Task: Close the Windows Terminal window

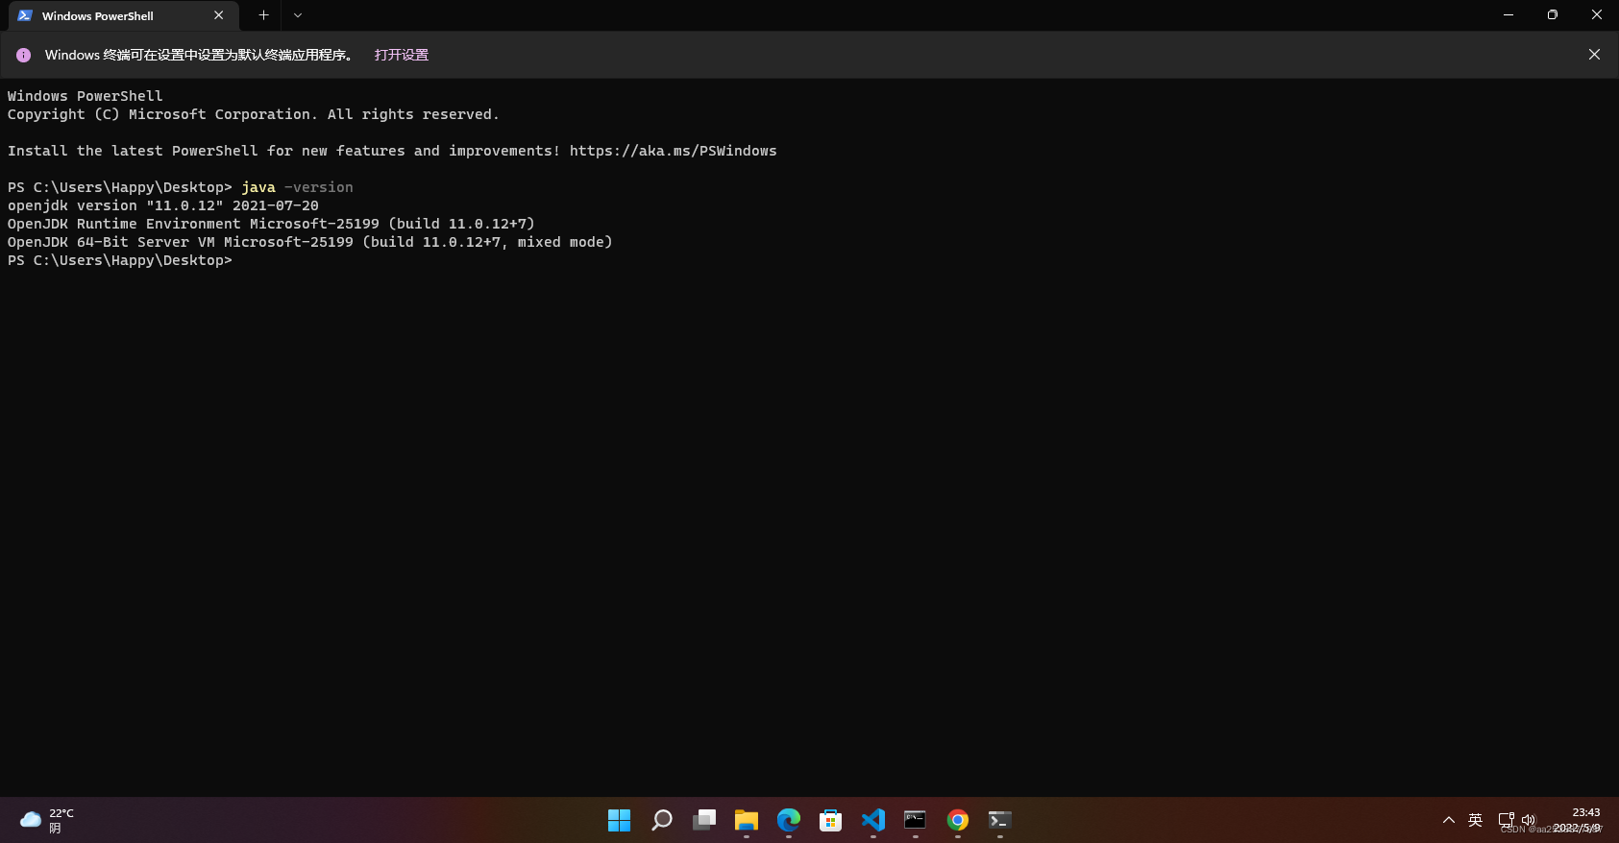Action: (1597, 15)
